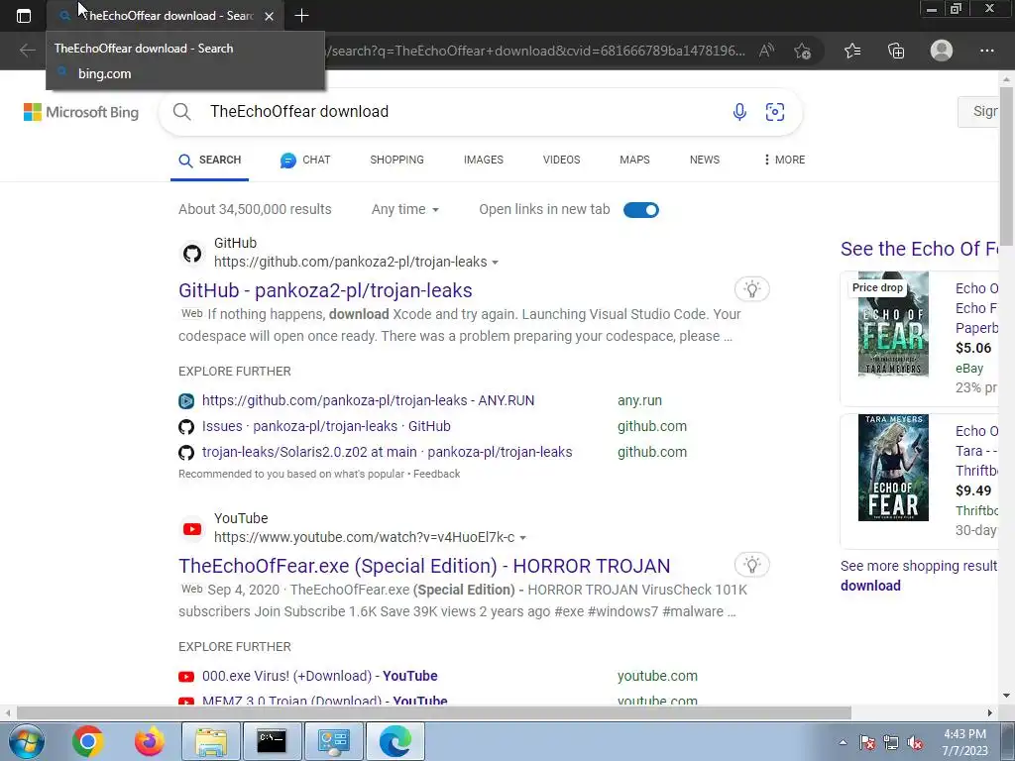Switch to the VIDEOS tab
Screen dimensions: 1015x761
[x=561, y=160]
